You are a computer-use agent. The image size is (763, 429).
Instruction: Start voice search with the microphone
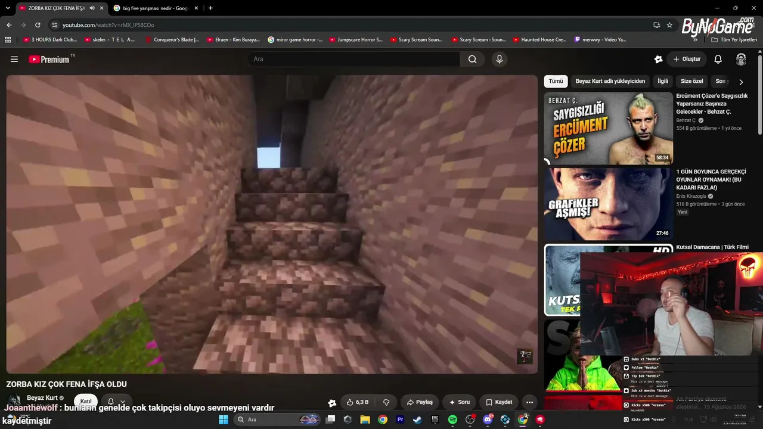click(x=500, y=59)
